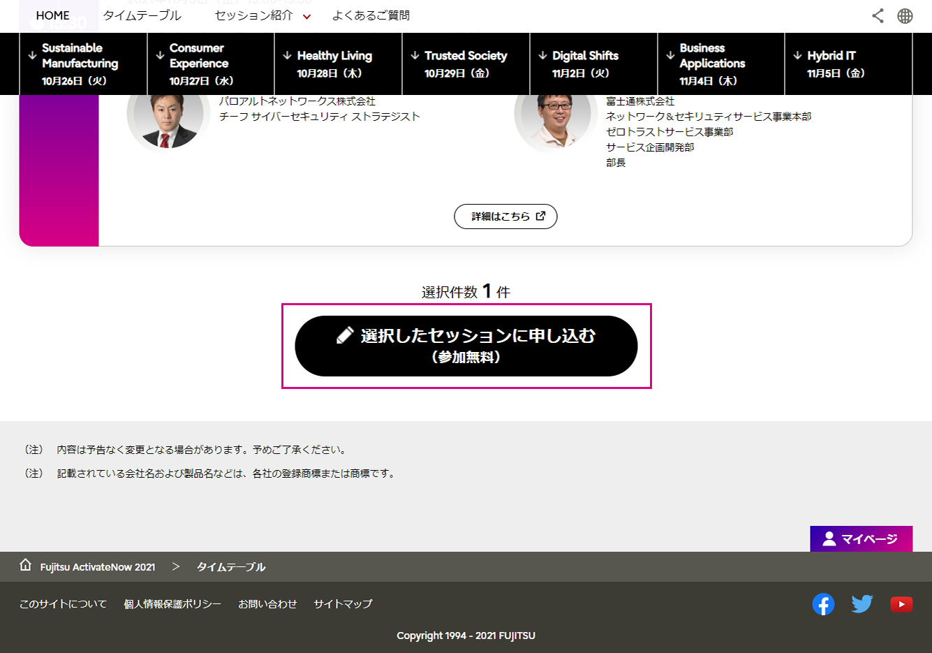
Task: Click the share icon in header
Action: pos(878,15)
